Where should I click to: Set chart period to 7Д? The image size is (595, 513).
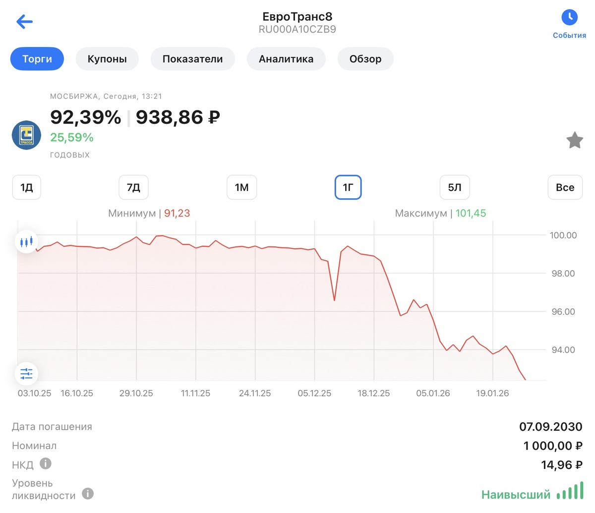(133, 187)
